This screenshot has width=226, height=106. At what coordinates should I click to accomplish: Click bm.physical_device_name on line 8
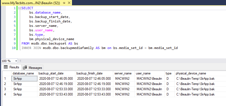[x=52, y=39]
